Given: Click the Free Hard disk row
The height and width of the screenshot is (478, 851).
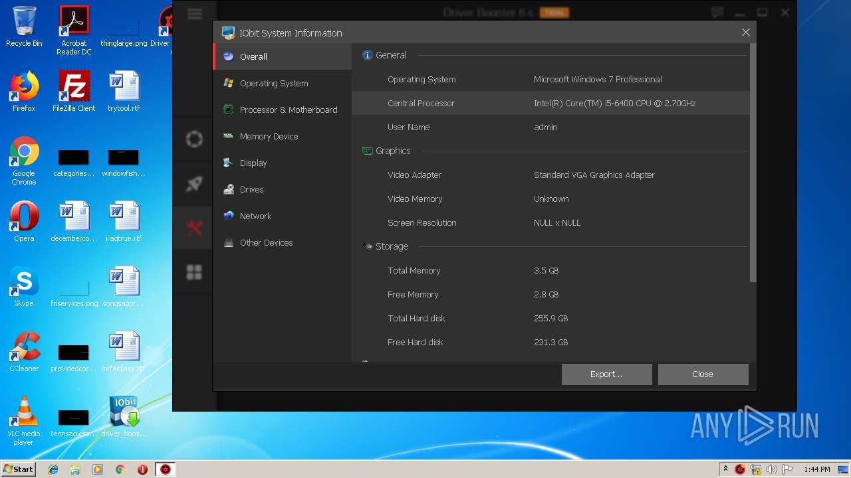Looking at the screenshot, I should pyautogui.click(x=550, y=342).
